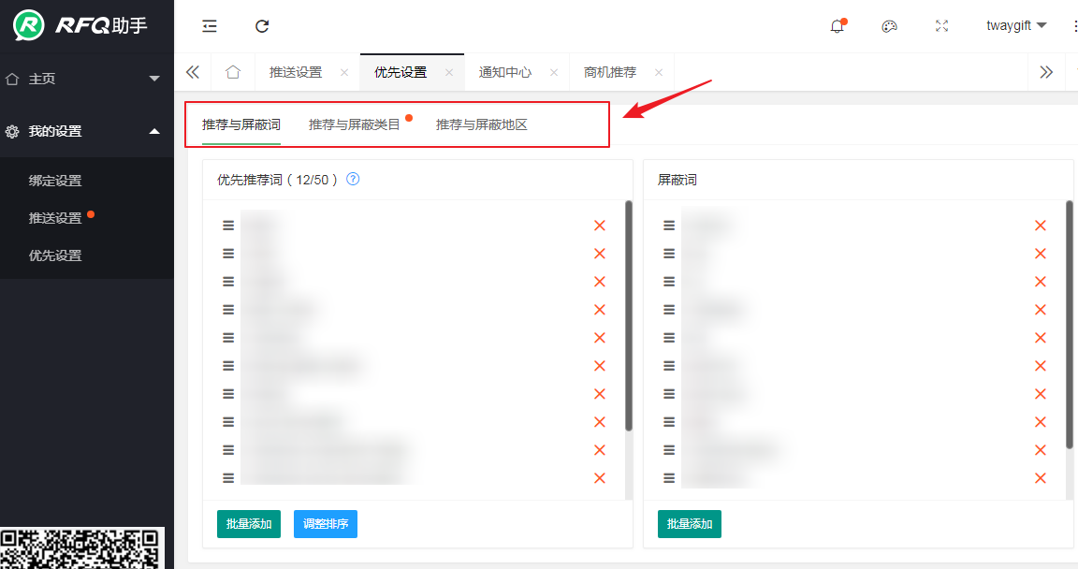Expand the 主页 sidebar menu
Screen dimensions: 1078x569
tap(86, 79)
